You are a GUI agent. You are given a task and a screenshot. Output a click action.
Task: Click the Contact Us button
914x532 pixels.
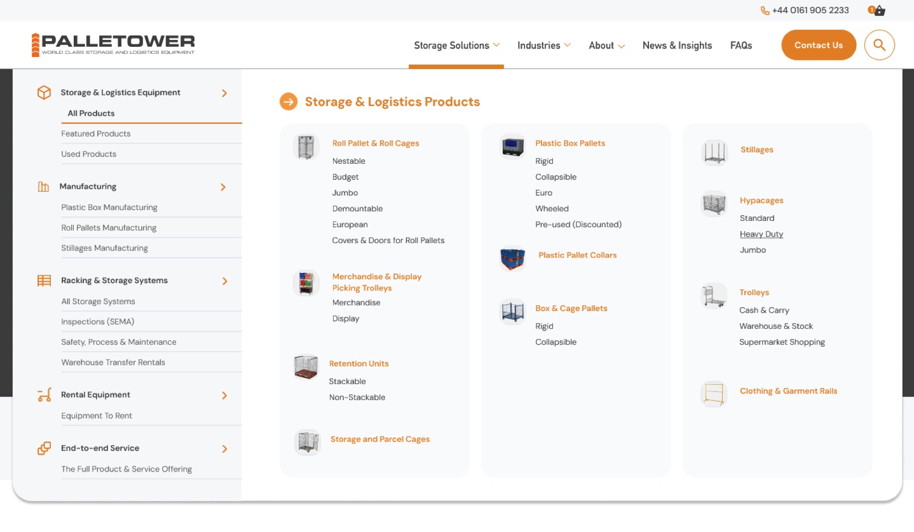pyautogui.click(x=819, y=45)
